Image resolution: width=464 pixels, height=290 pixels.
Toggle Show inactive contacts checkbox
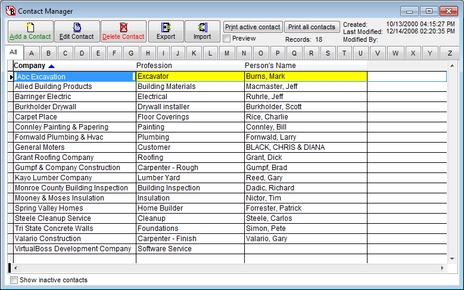(x=14, y=280)
